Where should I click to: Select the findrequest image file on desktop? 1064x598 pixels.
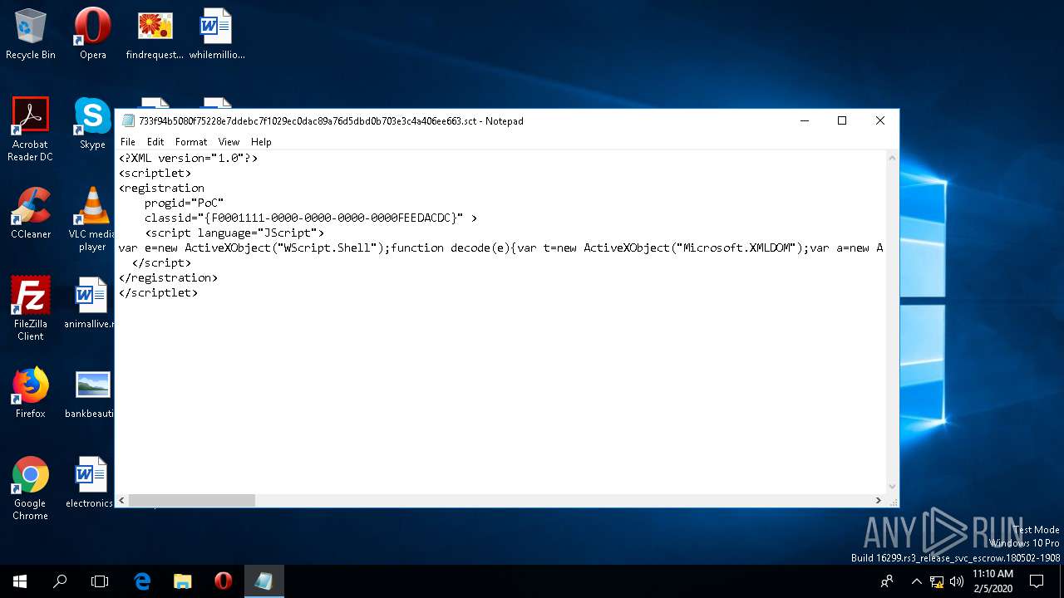[x=155, y=34]
